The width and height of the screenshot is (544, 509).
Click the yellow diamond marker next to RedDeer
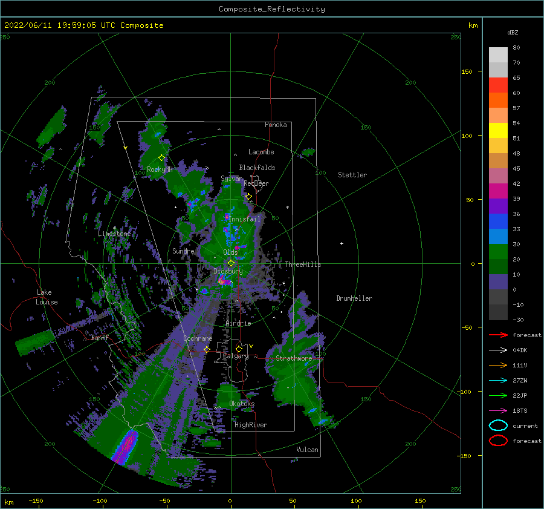point(248,197)
